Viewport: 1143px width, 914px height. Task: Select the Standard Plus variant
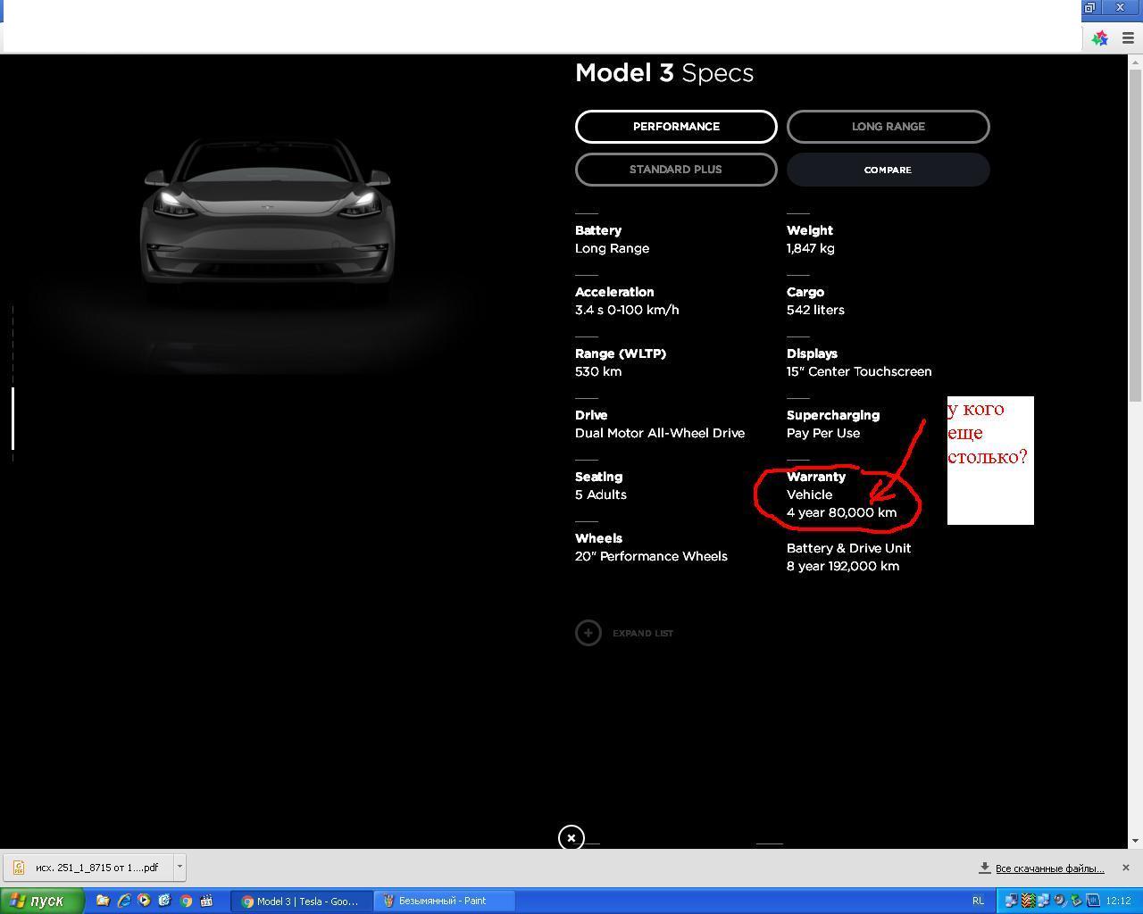click(x=676, y=170)
